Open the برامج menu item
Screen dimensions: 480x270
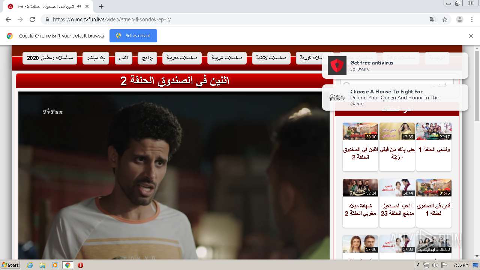[147, 58]
